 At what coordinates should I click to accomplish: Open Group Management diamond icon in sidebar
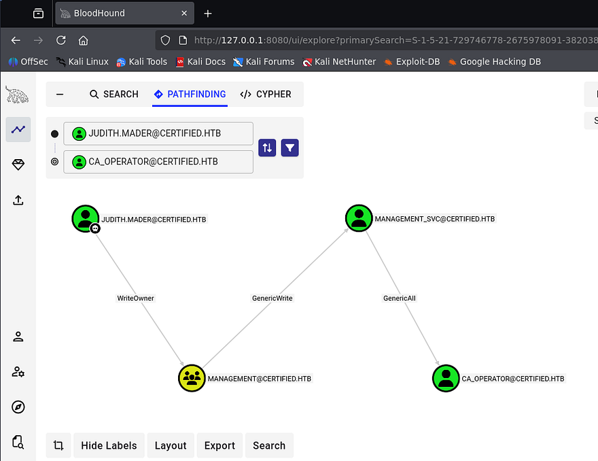point(18,165)
